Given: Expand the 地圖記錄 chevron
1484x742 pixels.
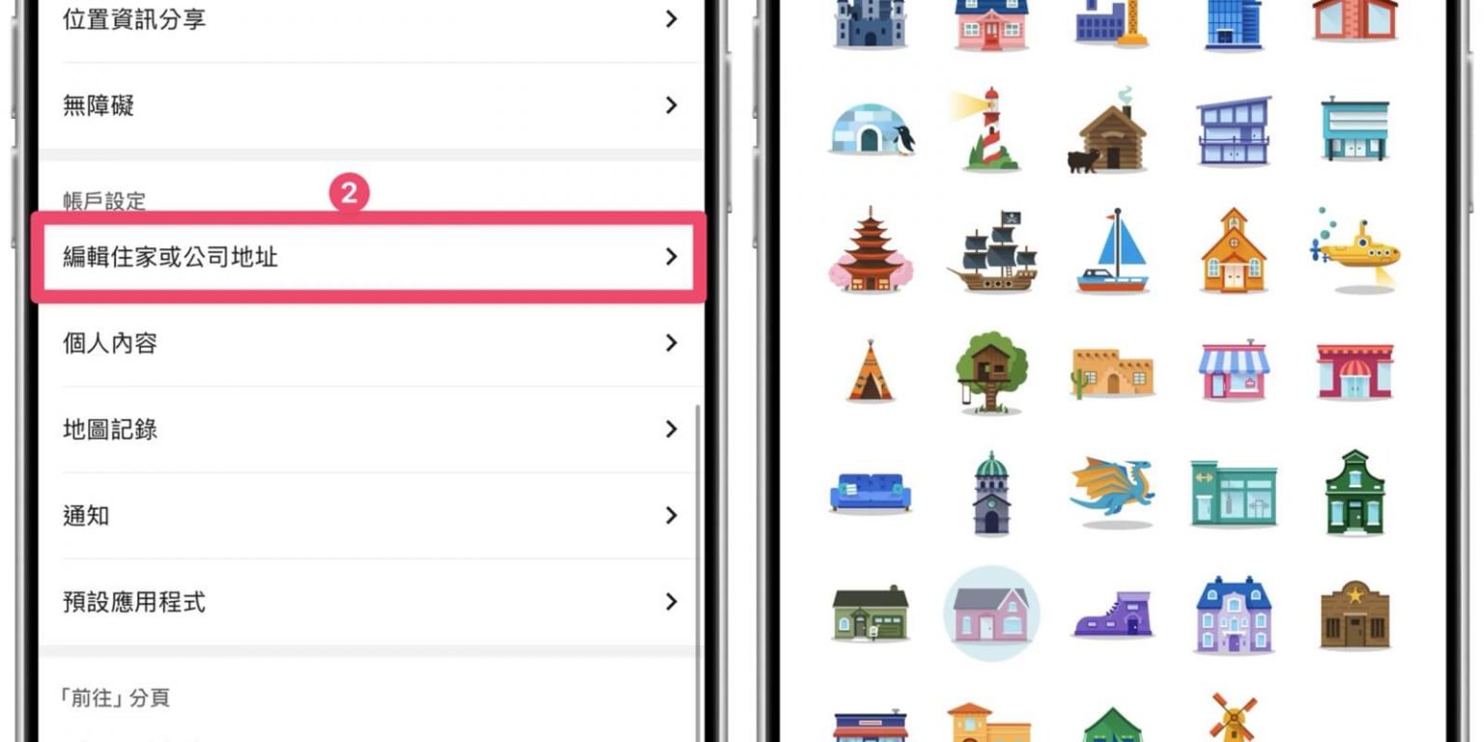Looking at the screenshot, I should point(671,429).
